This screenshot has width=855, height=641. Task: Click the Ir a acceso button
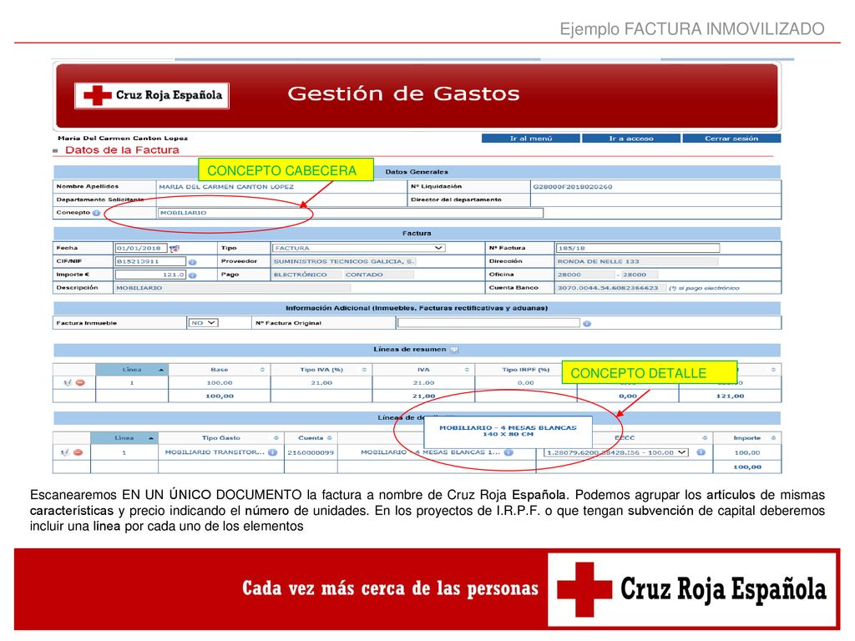coord(631,139)
